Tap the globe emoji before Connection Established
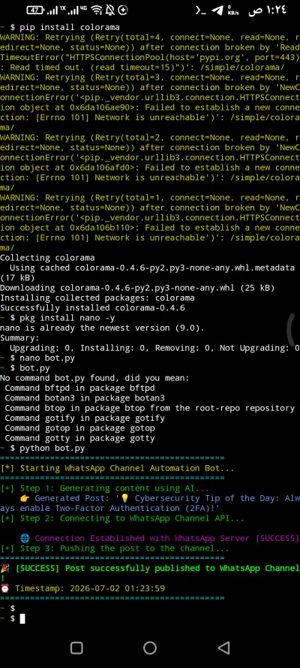The image size is (300, 668). click(x=25, y=538)
